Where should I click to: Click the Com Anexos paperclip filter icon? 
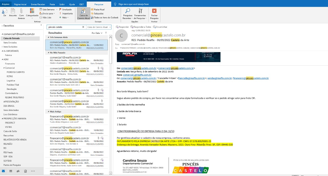tap(22, 11)
